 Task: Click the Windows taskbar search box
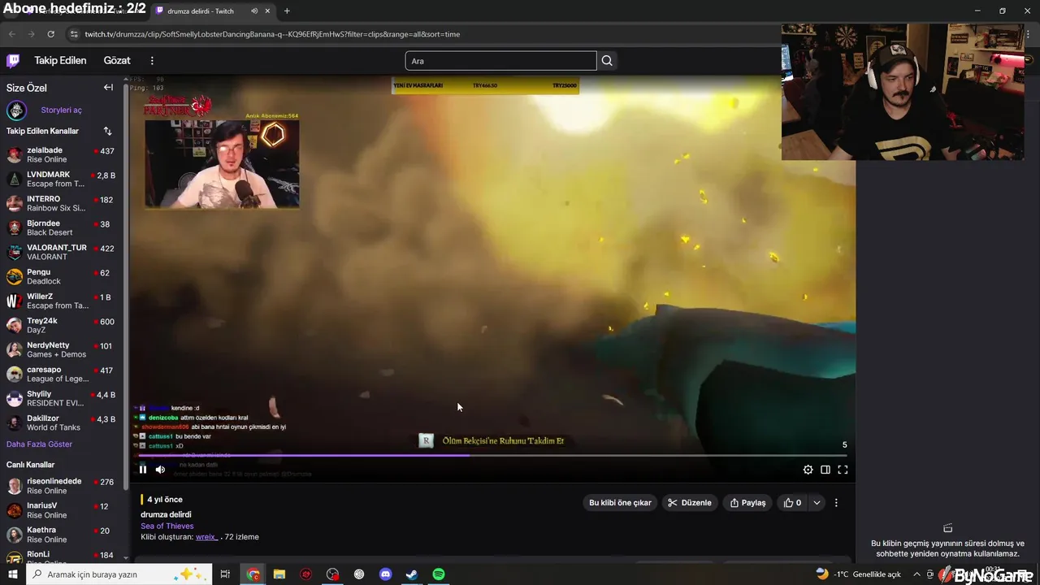pyautogui.click(x=119, y=574)
